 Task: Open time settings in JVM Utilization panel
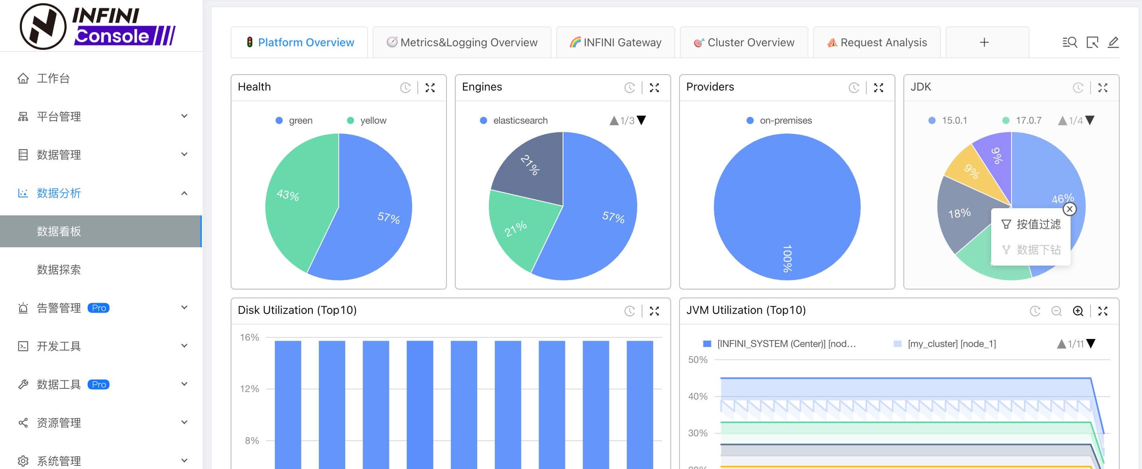click(x=1035, y=311)
